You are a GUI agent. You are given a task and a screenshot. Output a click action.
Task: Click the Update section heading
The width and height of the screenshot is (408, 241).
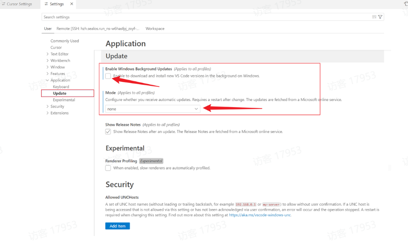coord(117,56)
